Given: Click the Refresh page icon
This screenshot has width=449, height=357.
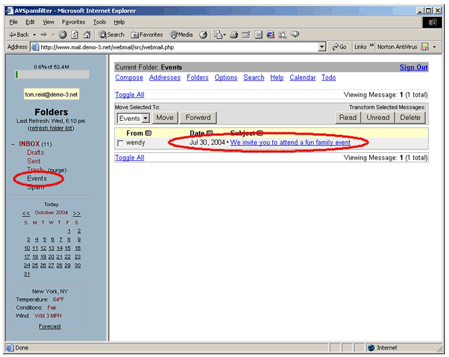Looking at the screenshot, I should tap(74, 34).
